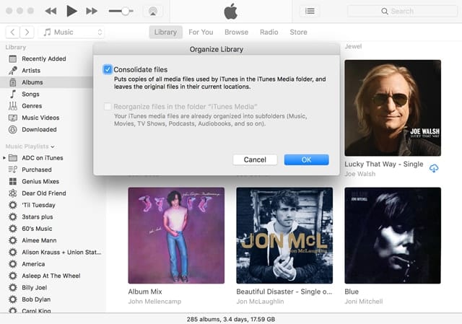Open the Up Next list icon
This screenshot has height=324, width=462.
tap(310, 11)
